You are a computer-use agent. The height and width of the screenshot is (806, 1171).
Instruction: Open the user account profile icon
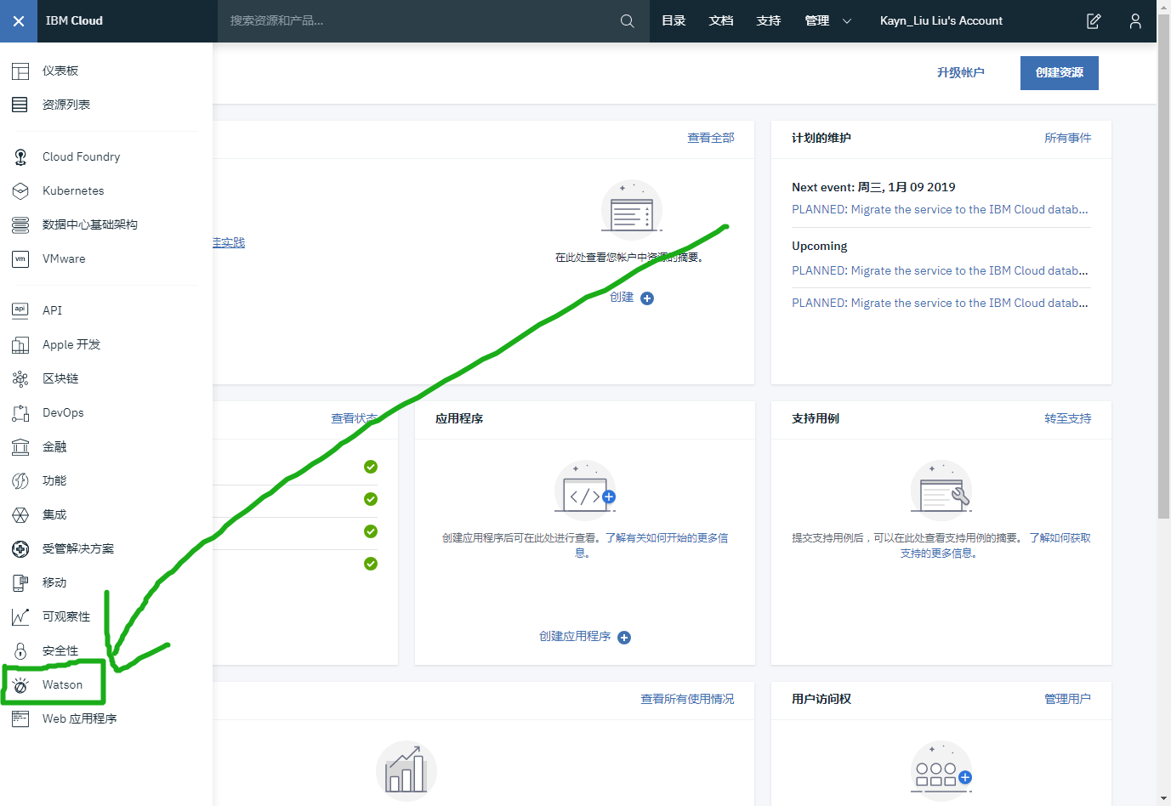click(x=1135, y=20)
